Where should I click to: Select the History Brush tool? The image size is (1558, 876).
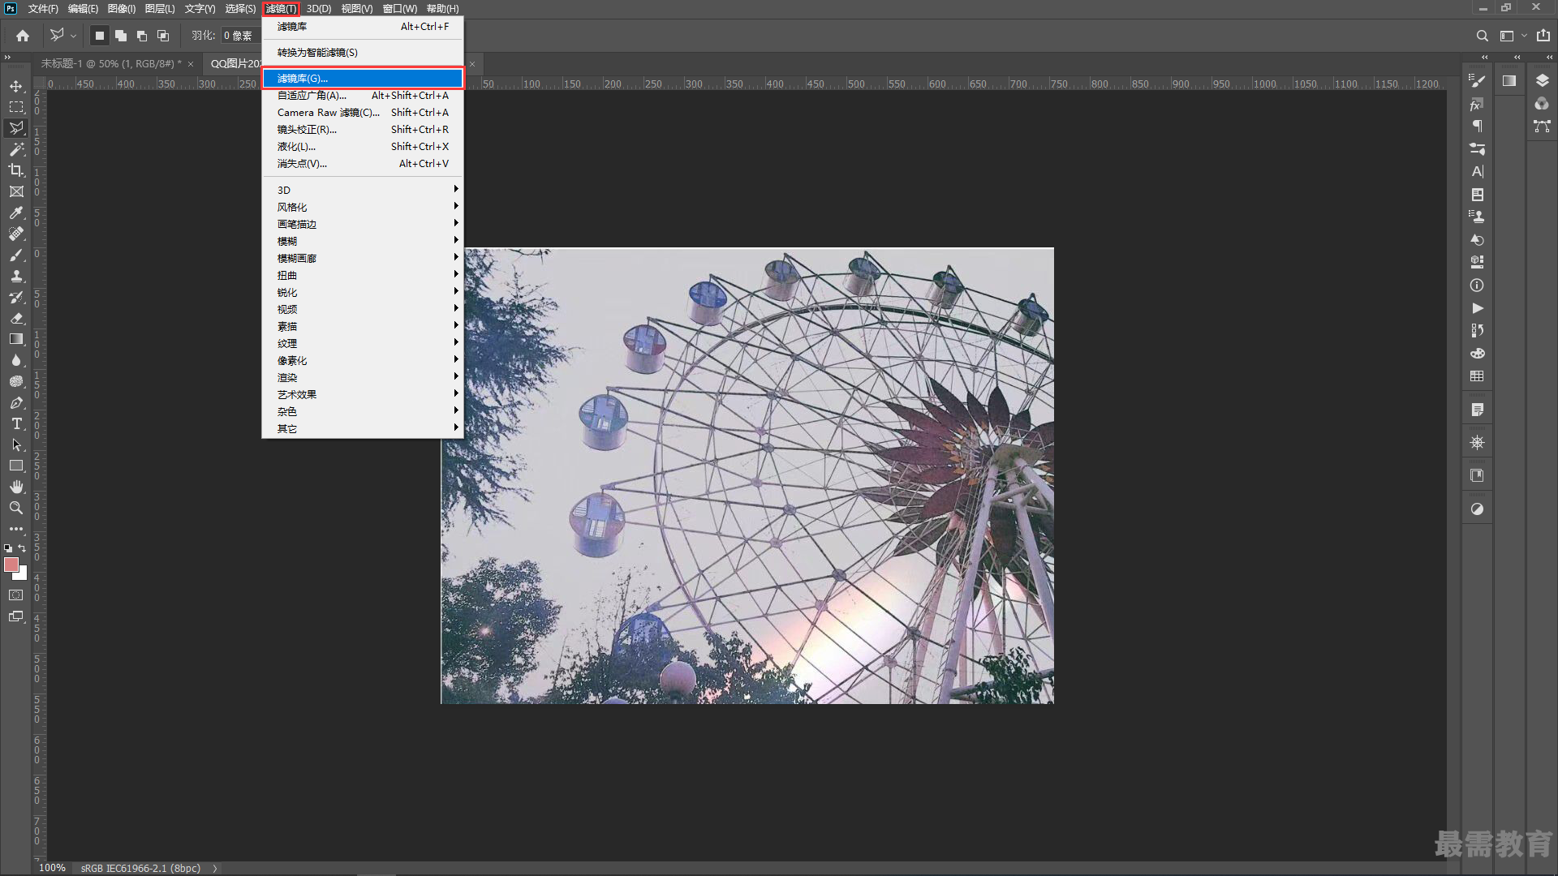[x=16, y=297]
